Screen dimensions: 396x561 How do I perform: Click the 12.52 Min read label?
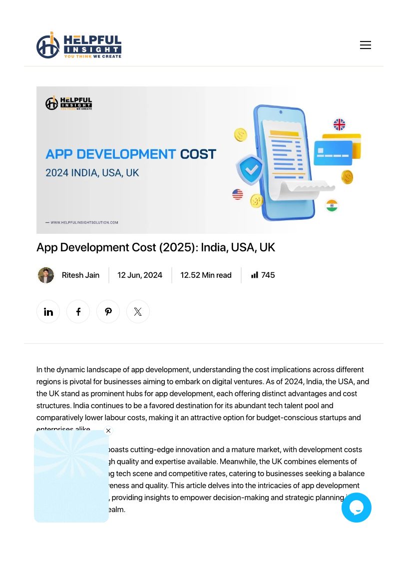coord(206,275)
